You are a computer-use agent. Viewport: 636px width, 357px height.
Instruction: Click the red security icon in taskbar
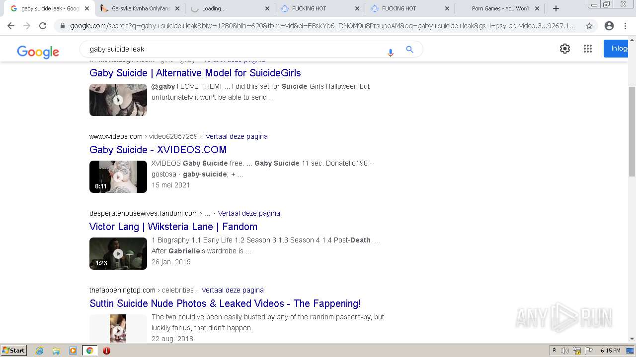106,351
